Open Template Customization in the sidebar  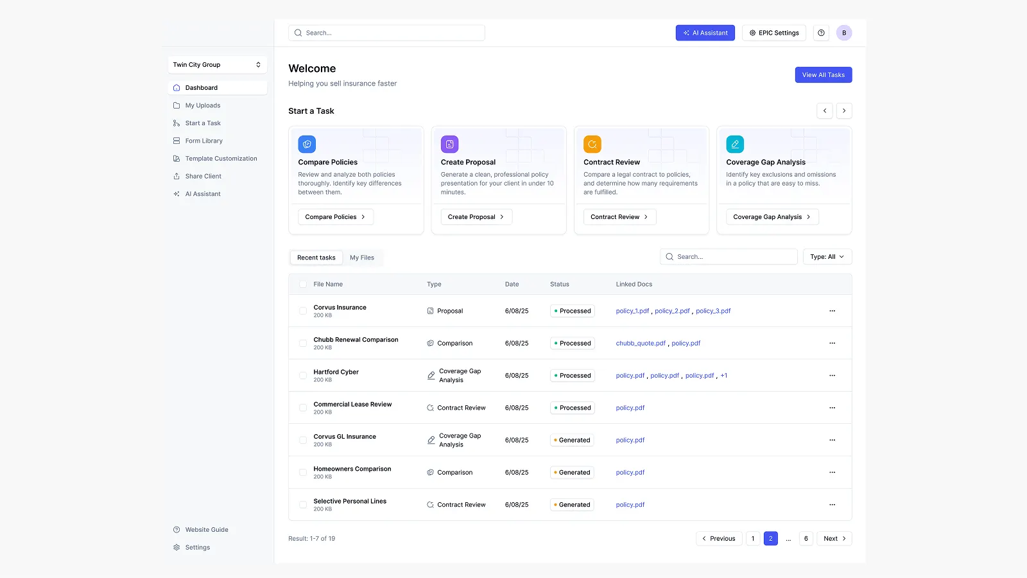(x=218, y=159)
